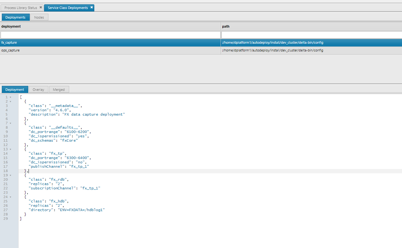Close the Process Library Status tab
Image resolution: width=402 pixels, height=248 pixels.
pyautogui.click(x=41, y=7)
